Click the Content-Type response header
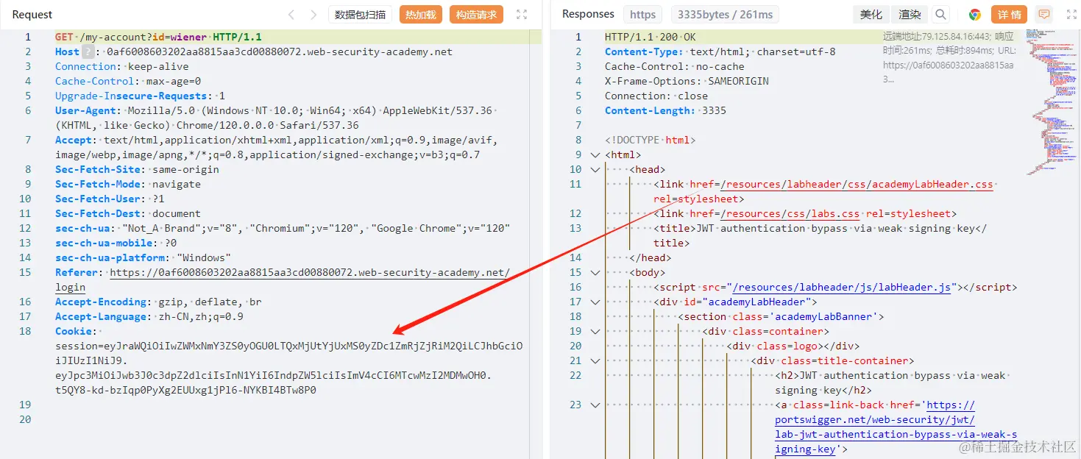1081x459 pixels. point(720,51)
